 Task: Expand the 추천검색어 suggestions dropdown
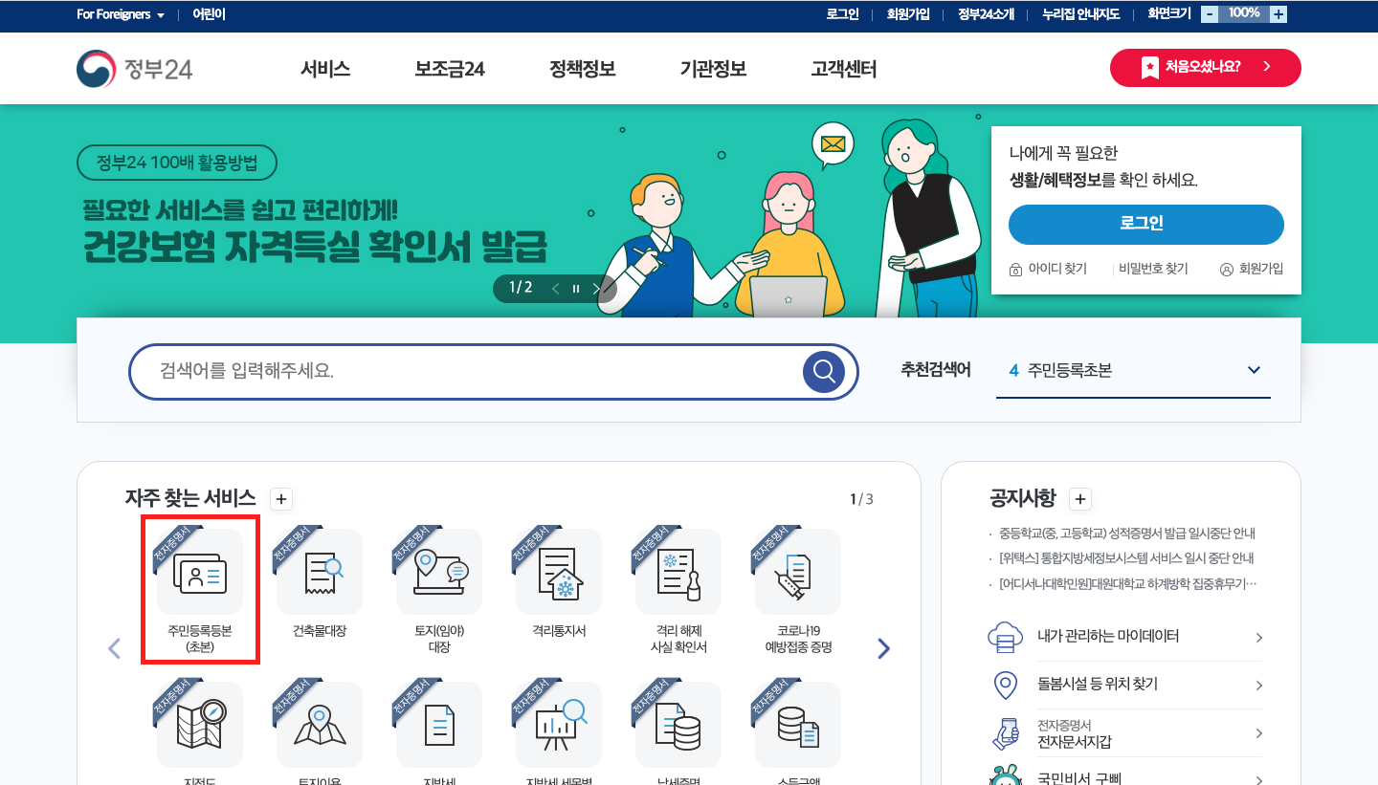(1254, 370)
